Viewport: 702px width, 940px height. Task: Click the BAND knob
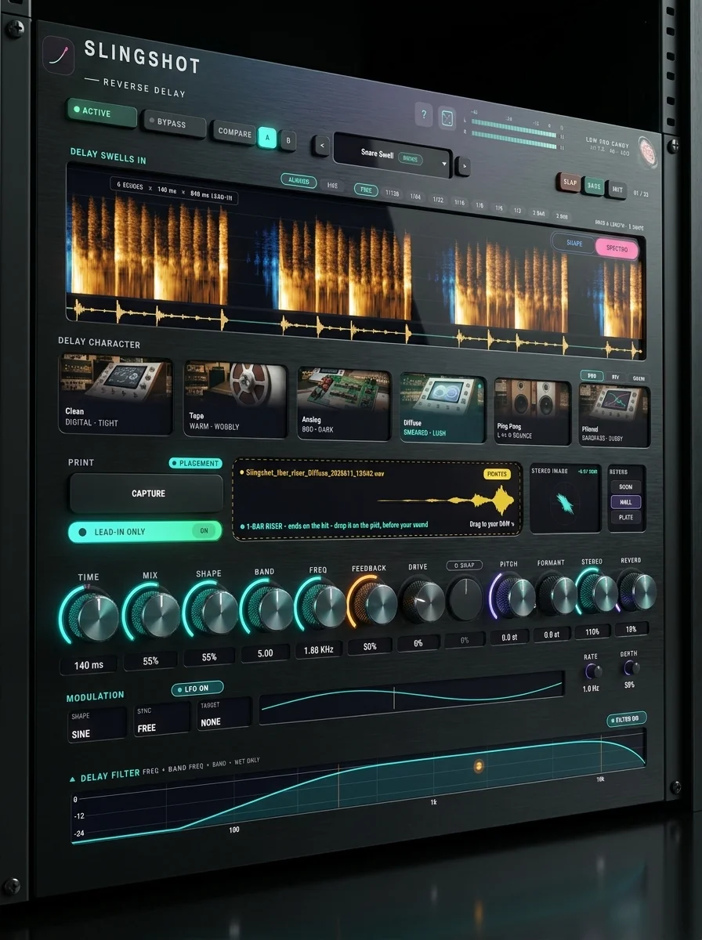pos(269,608)
